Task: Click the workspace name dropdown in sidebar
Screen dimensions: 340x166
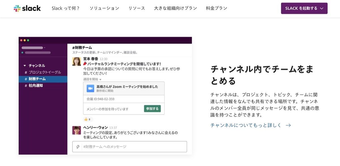Action: tap(33, 48)
